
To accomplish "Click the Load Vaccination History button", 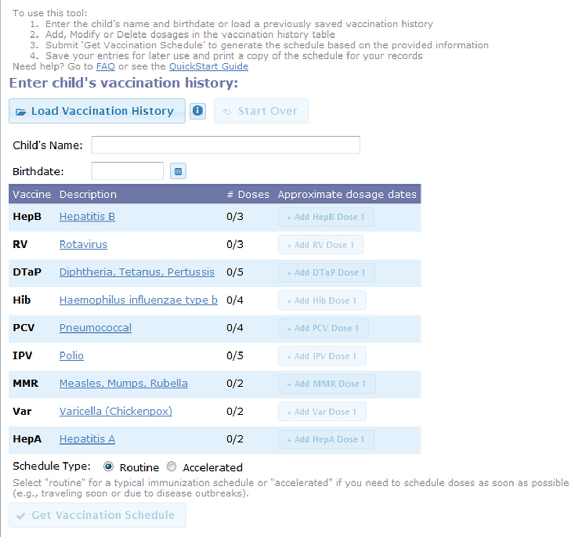I will point(97,111).
